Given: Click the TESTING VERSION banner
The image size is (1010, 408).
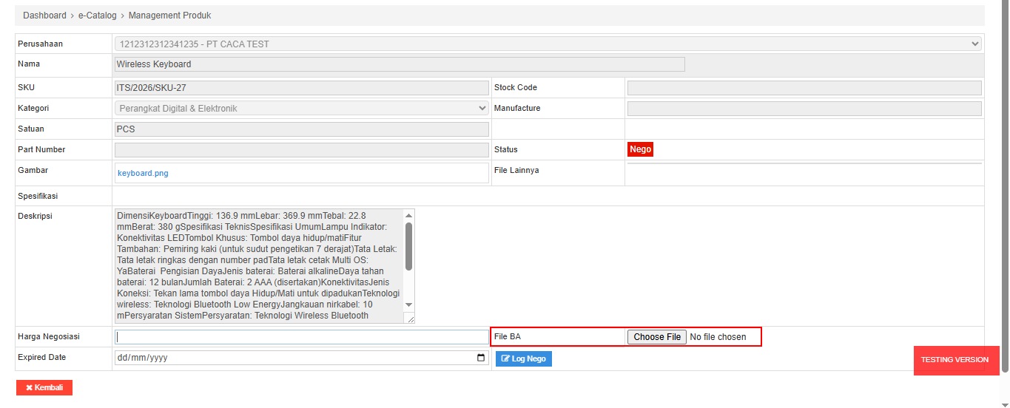Looking at the screenshot, I should click(955, 360).
